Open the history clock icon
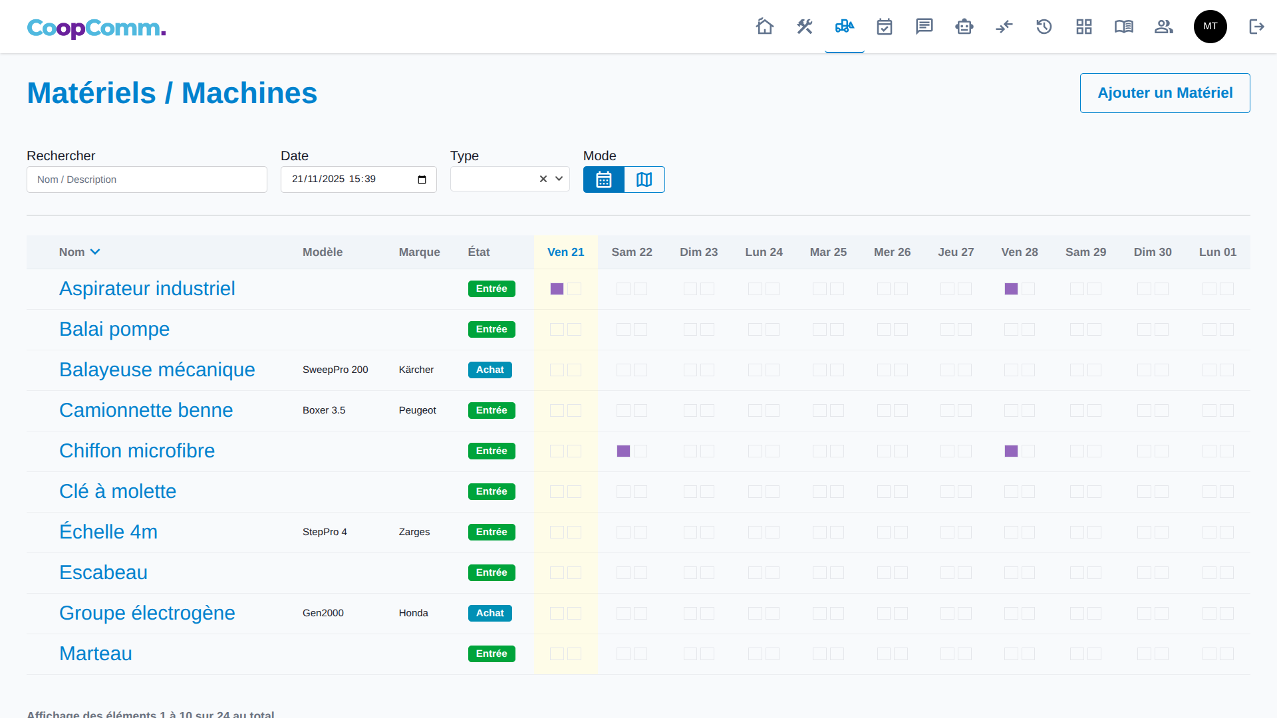 click(x=1044, y=27)
